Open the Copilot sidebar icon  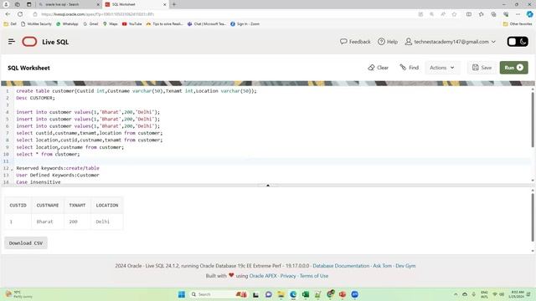529,14
